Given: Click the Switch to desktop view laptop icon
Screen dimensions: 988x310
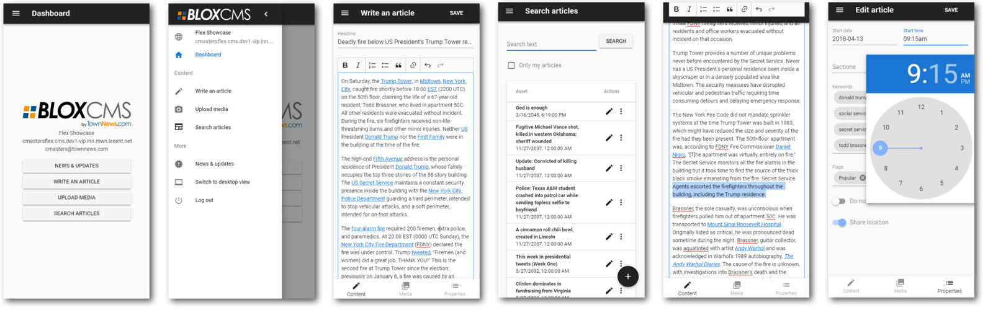Looking at the screenshot, I should [179, 182].
